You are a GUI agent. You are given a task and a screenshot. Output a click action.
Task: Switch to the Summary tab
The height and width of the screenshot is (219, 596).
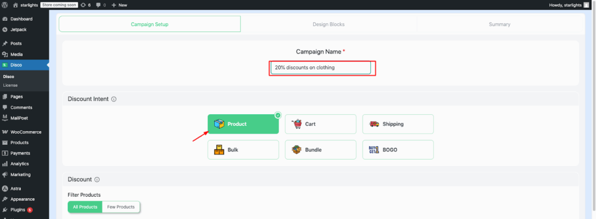499,24
